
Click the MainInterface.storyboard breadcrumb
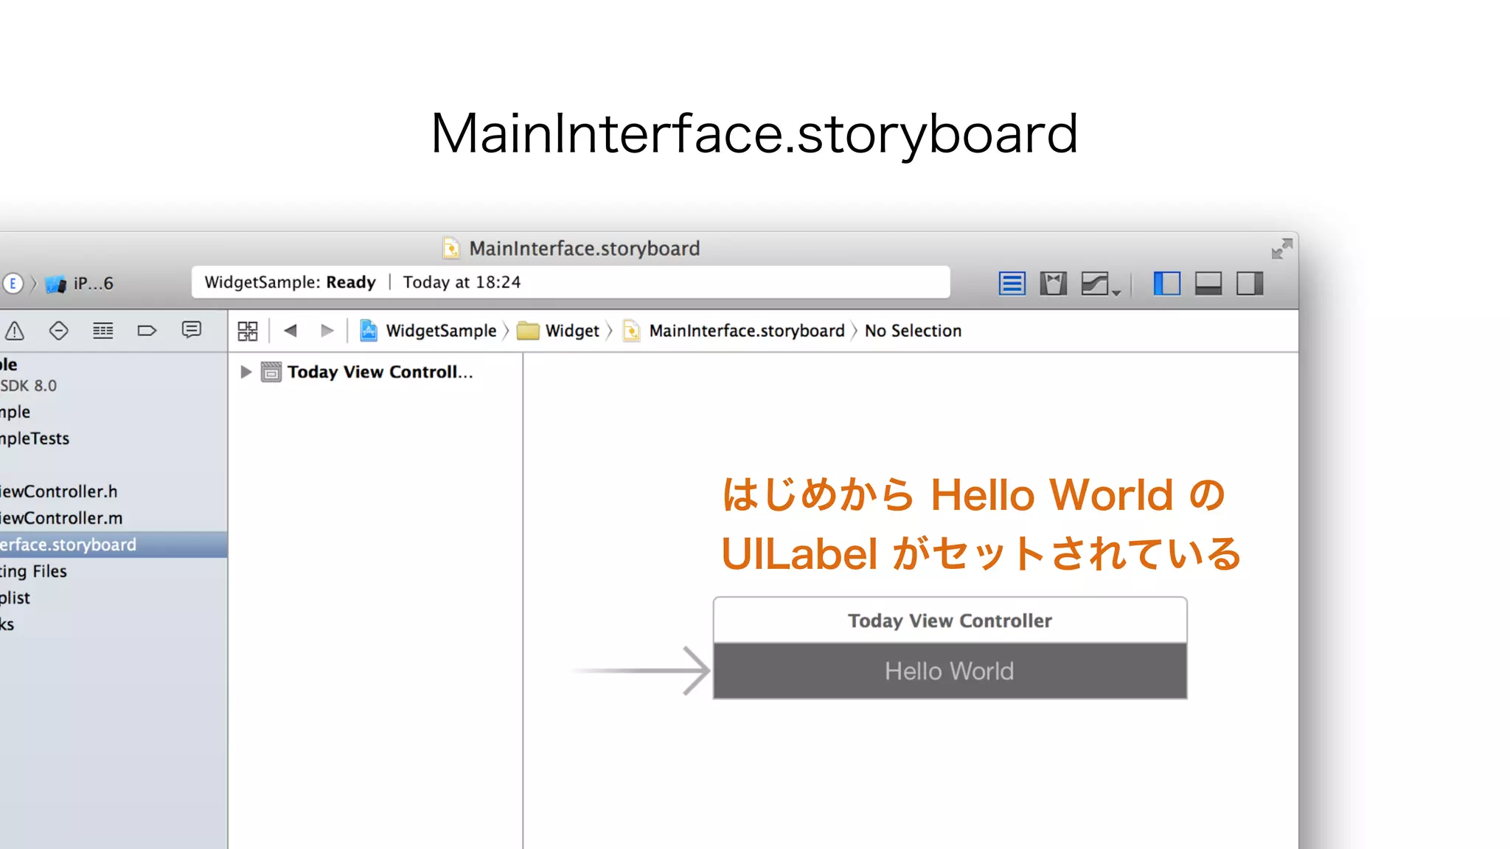tap(734, 331)
